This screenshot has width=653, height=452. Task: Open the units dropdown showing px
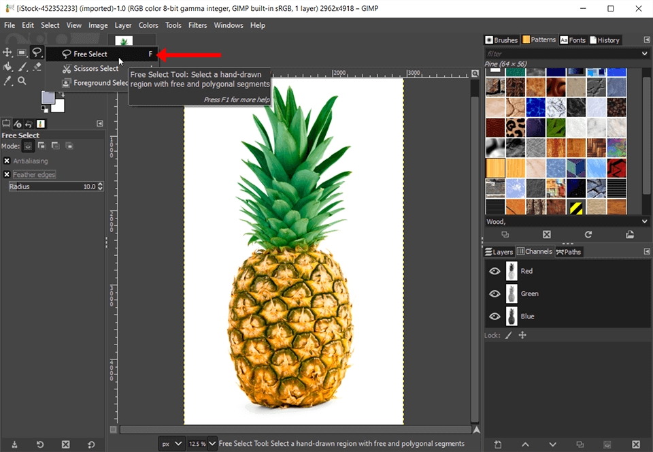[171, 443]
